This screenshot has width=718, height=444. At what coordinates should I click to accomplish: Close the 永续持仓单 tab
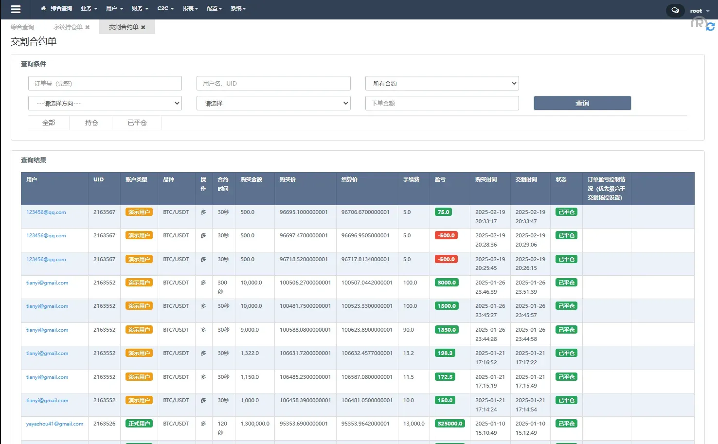coord(88,27)
